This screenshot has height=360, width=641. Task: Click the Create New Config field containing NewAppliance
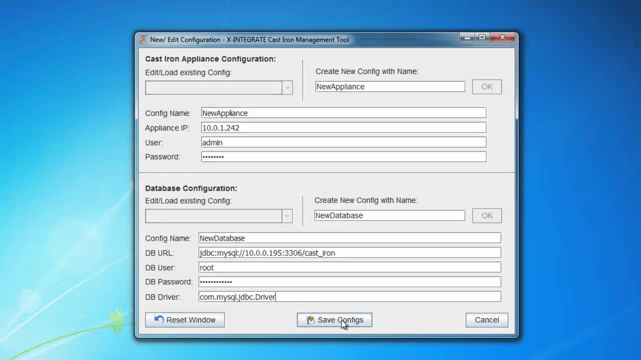(390, 86)
